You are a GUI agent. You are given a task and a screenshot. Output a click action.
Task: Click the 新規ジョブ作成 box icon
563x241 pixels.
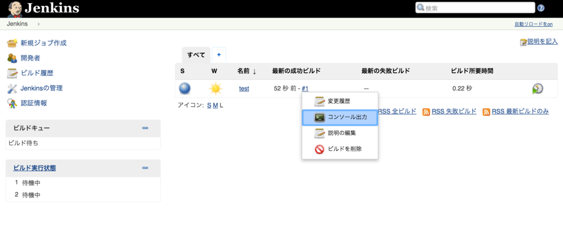(x=12, y=43)
